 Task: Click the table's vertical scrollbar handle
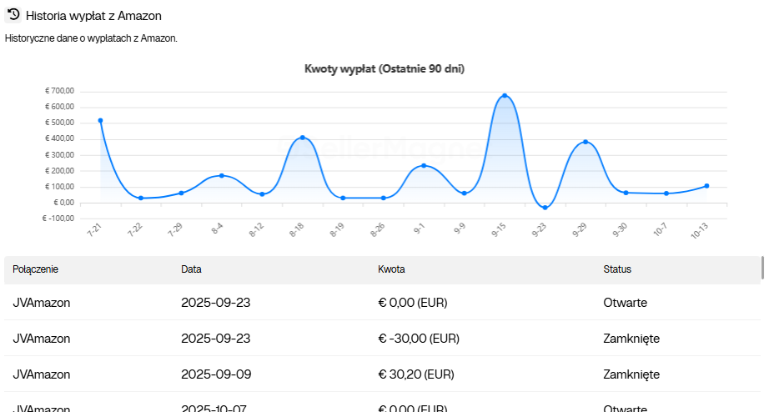point(762,268)
